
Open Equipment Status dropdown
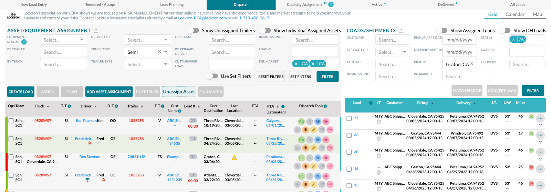point(63,40)
